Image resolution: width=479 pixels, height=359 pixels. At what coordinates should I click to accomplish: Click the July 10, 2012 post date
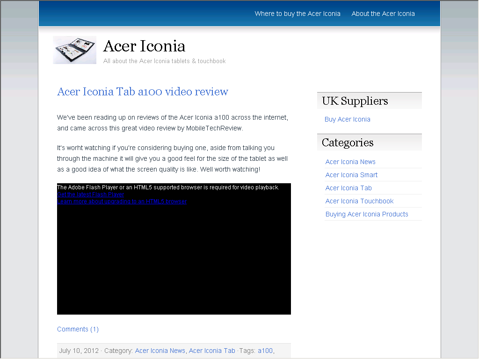pos(79,351)
